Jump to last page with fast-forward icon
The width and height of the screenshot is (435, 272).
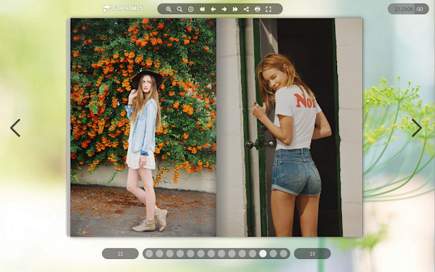[x=235, y=9]
